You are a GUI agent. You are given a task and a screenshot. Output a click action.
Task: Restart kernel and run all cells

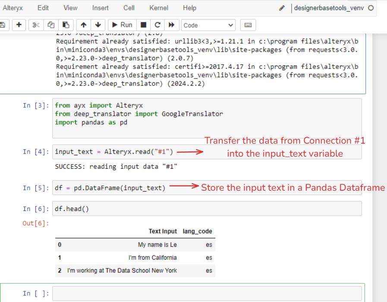click(172, 25)
